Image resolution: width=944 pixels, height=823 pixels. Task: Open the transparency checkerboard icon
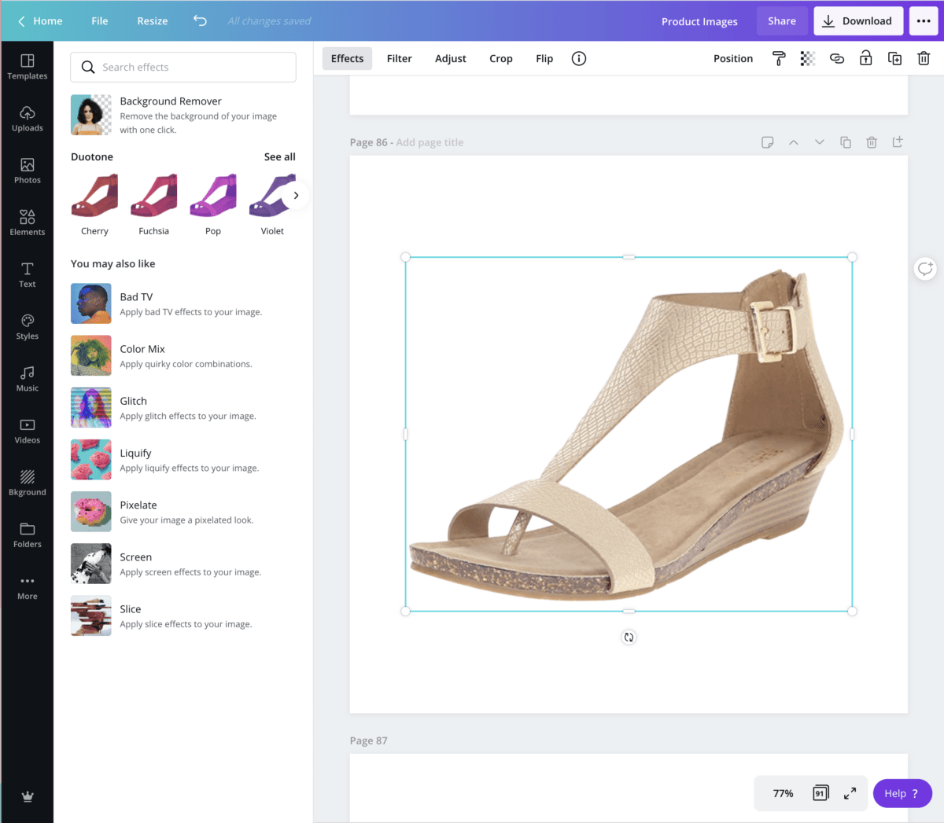point(807,58)
